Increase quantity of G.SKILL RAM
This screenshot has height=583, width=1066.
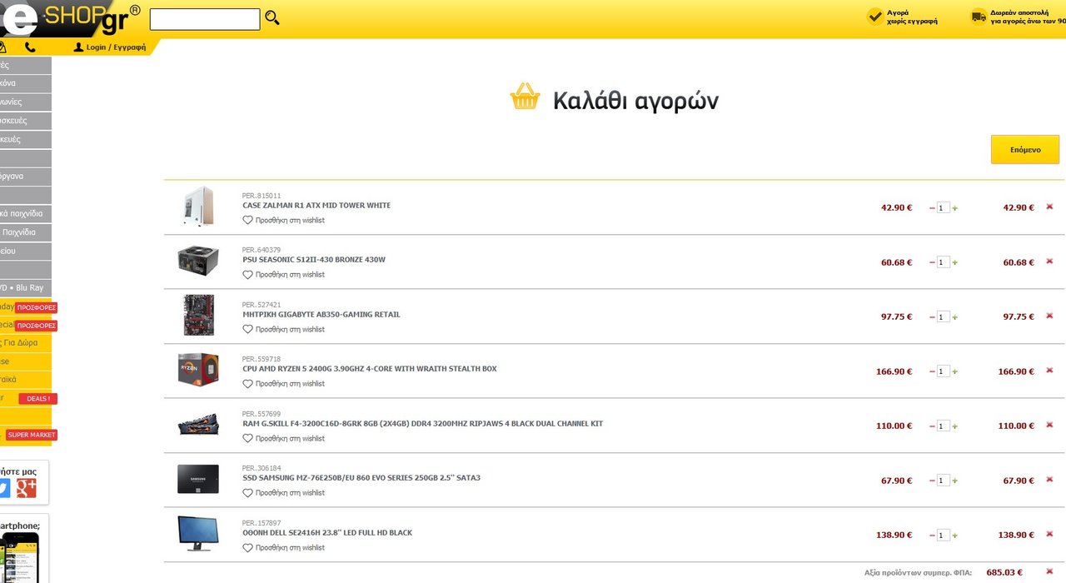tap(954, 426)
